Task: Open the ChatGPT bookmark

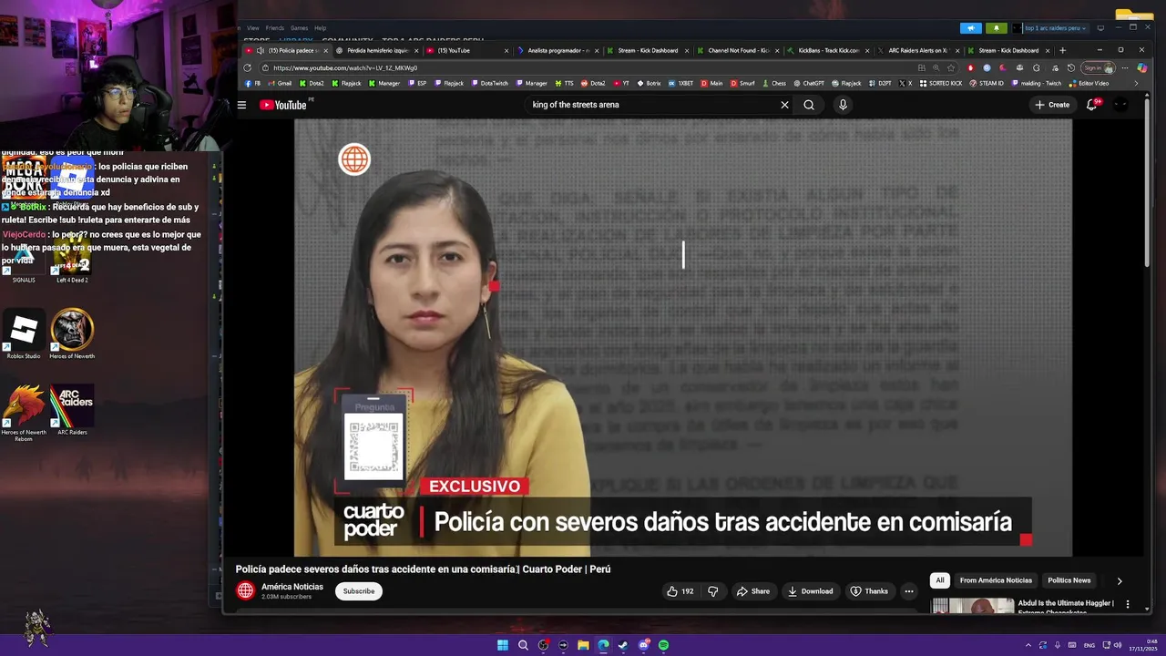Action: [x=809, y=83]
